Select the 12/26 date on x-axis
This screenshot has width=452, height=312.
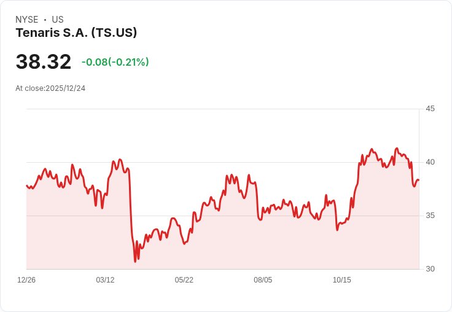[26, 280]
